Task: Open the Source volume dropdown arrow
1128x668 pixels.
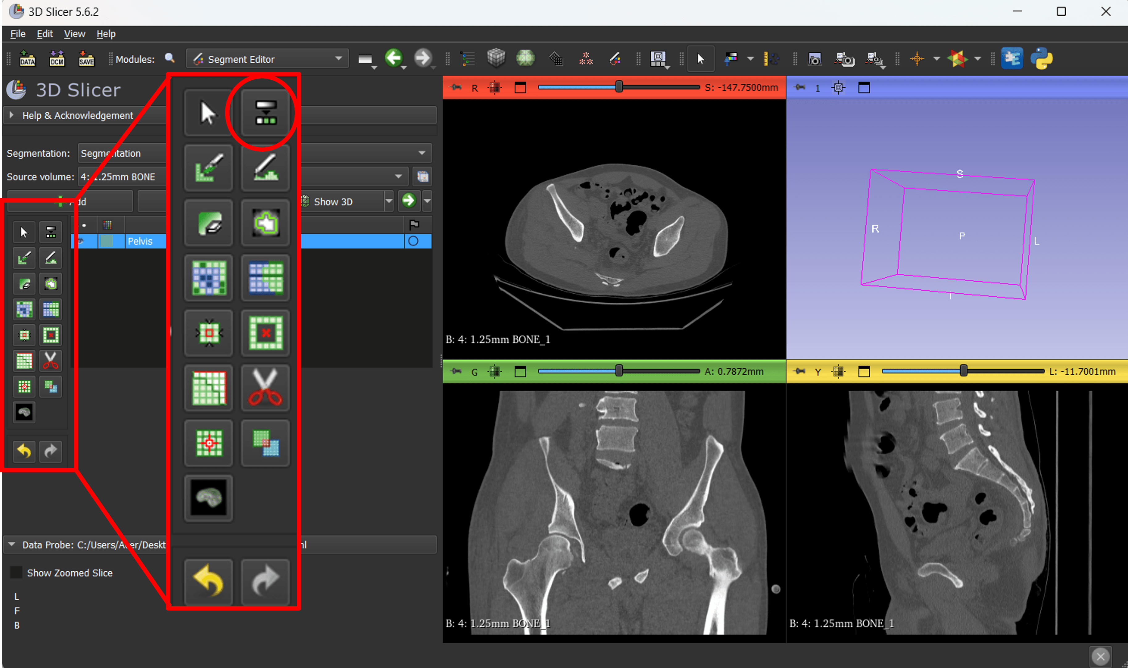Action: tap(398, 176)
